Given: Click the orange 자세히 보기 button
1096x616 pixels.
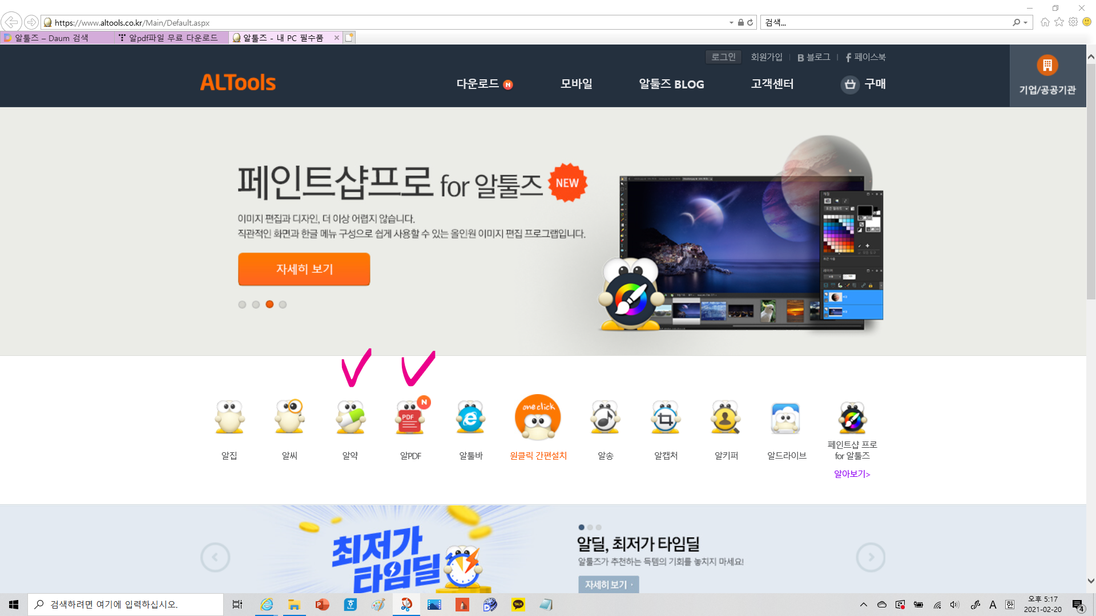Looking at the screenshot, I should pos(304,269).
